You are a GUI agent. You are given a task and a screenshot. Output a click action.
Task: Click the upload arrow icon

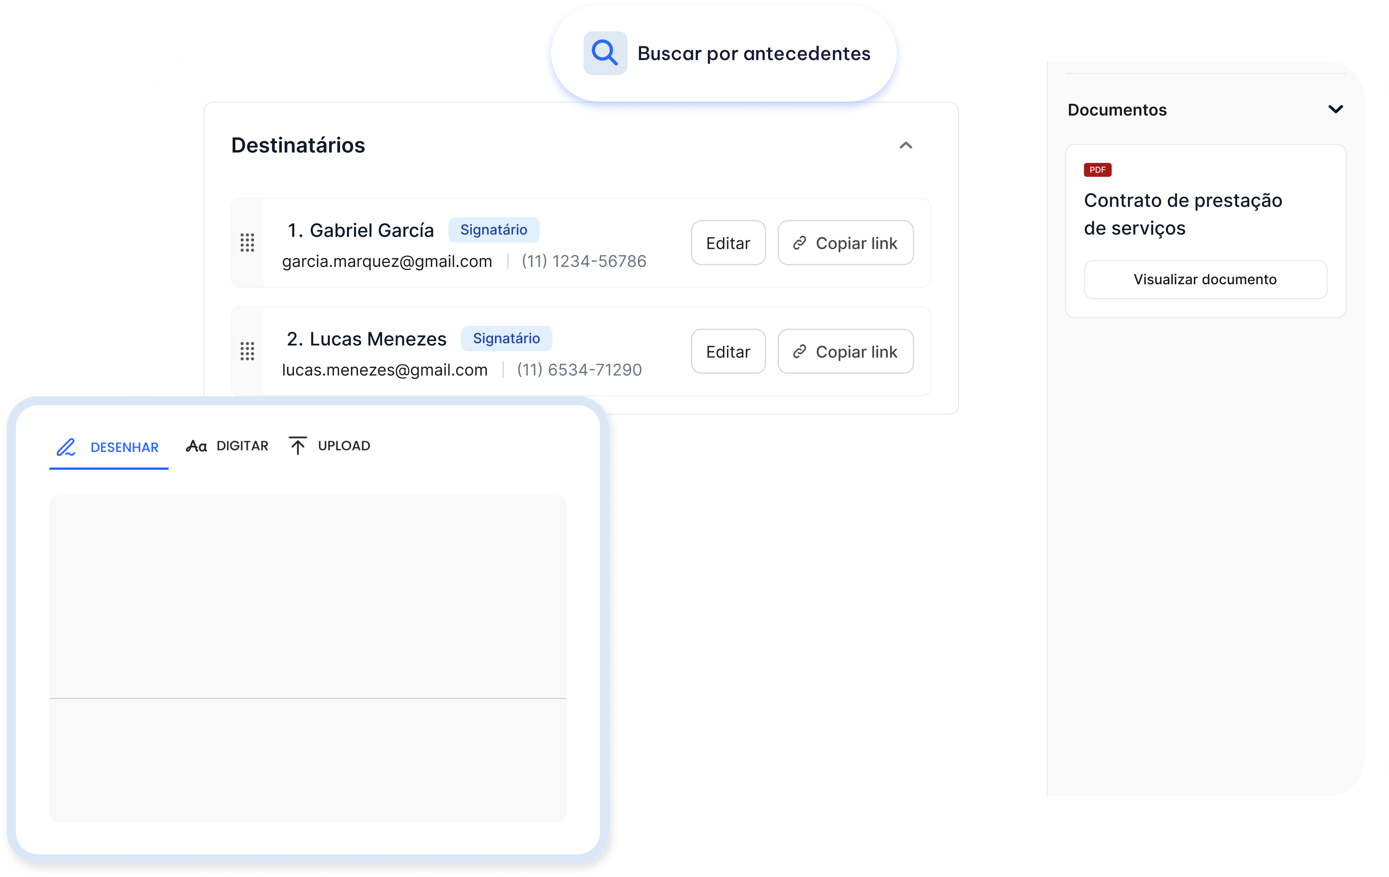pos(298,446)
